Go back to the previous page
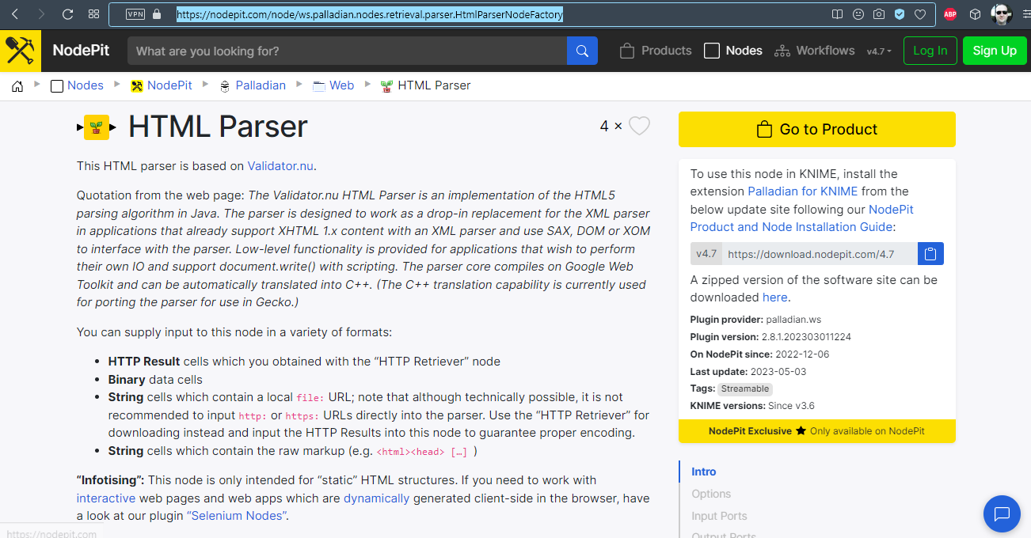Screen dimensions: 1031x538 point(15,14)
